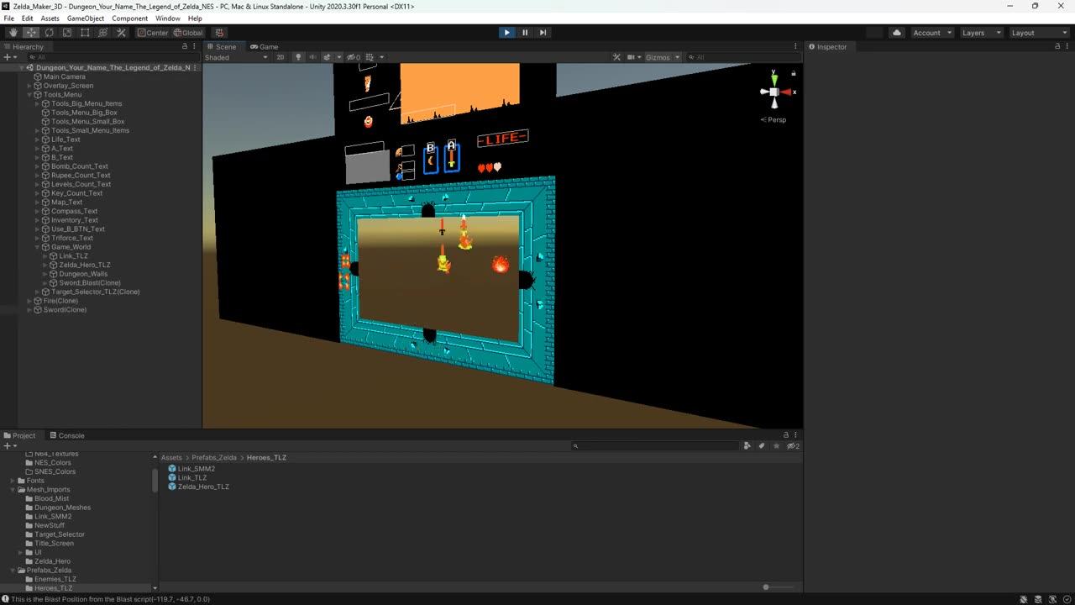Switch to the Console tab
Image resolution: width=1075 pixels, height=605 pixels.
click(66, 435)
